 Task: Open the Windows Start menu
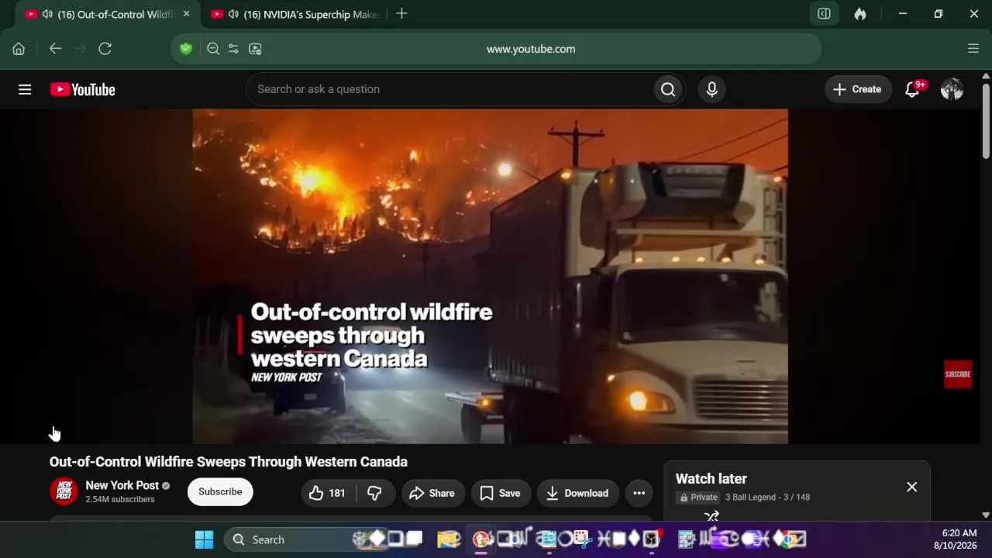pos(204,539)
